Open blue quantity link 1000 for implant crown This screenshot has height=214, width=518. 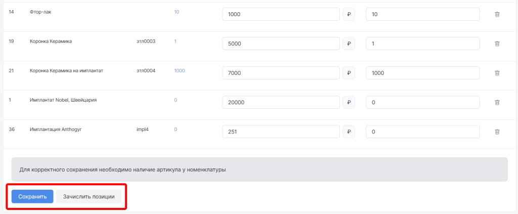click(x=179, y=70)
